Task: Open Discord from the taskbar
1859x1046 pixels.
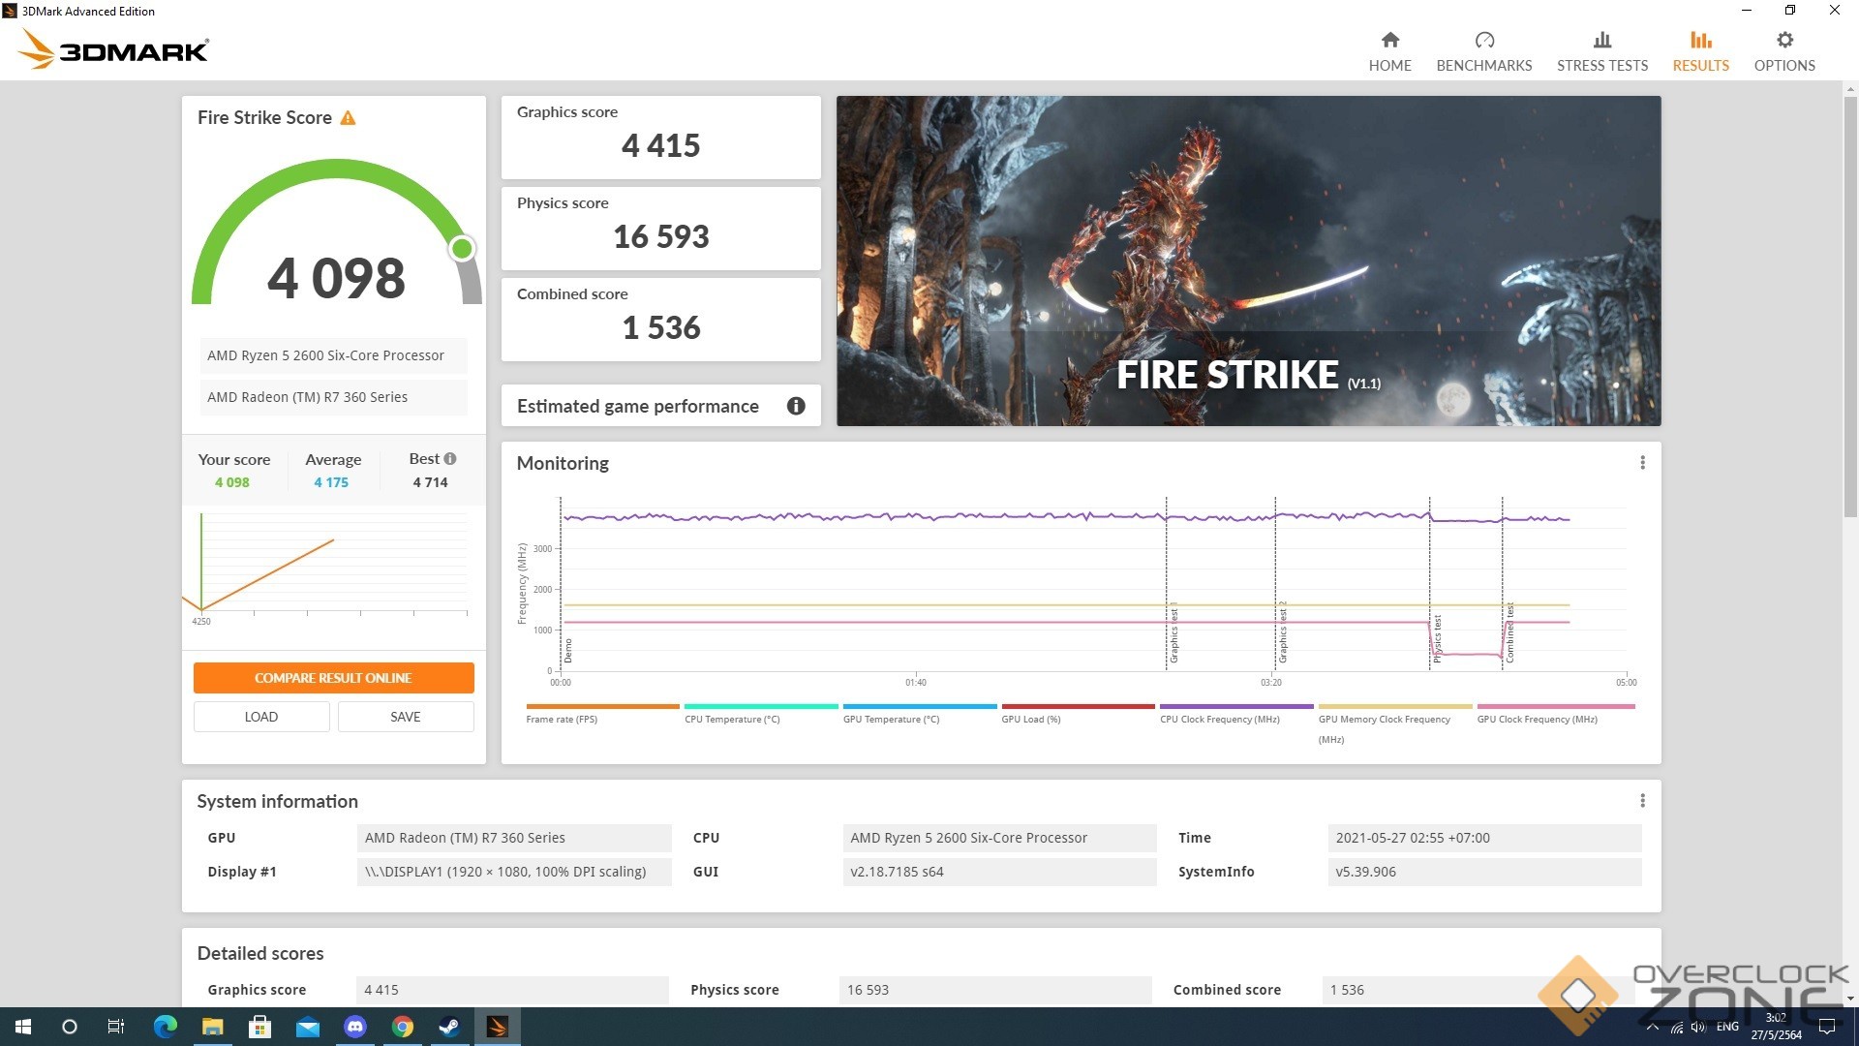Action: coord(355,1027)
